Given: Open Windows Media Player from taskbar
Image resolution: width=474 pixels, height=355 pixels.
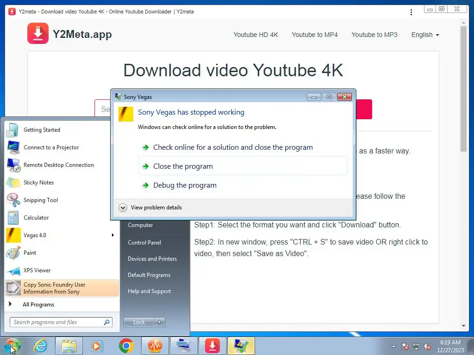Looking at the screenshot, I should (x=97, y=346).
